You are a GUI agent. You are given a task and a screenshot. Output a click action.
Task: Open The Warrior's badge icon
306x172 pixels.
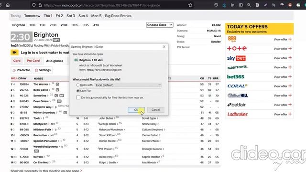click(x=57, y=84)
